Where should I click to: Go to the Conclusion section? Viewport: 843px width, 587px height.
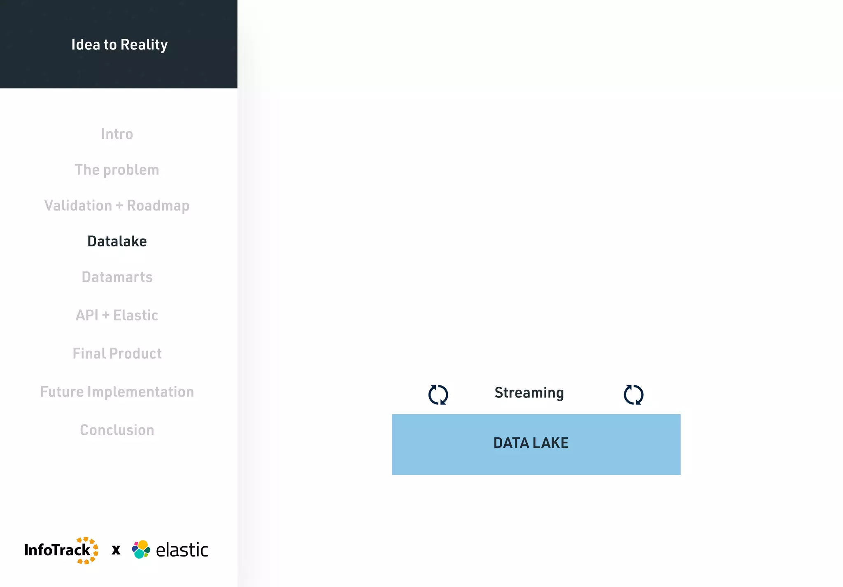(x=117, y=430)
